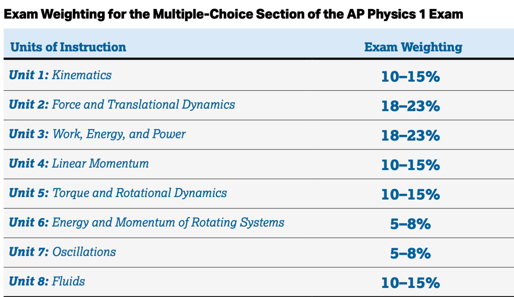Image resolution: width=514 pixels, height=297 pixels.
Task: Click the 18–23% value in Unit 2 row
Action: point(411,106)
